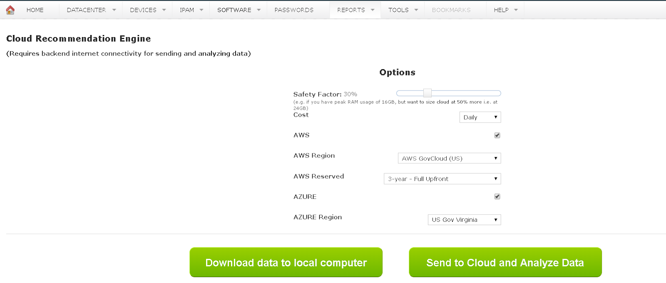Open the TOOLS menu
The width and height of the screenshot is (666, 283).
pos(398,10)
